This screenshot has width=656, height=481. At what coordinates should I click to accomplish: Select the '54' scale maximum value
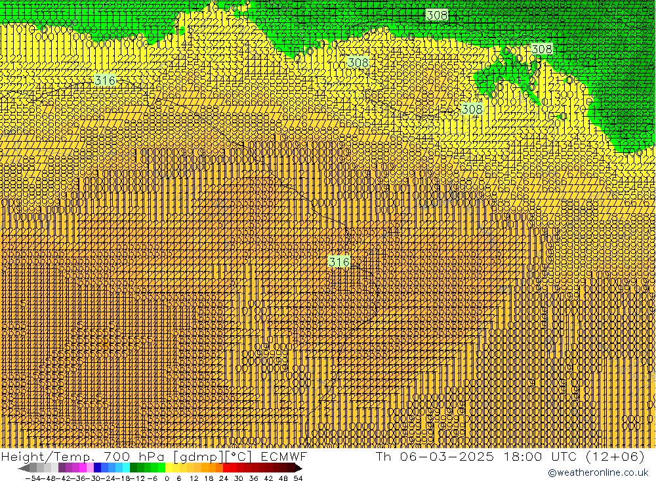tap(298, 478)
